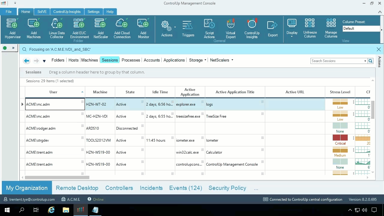Open the Linux Data Collector tool

57,28
